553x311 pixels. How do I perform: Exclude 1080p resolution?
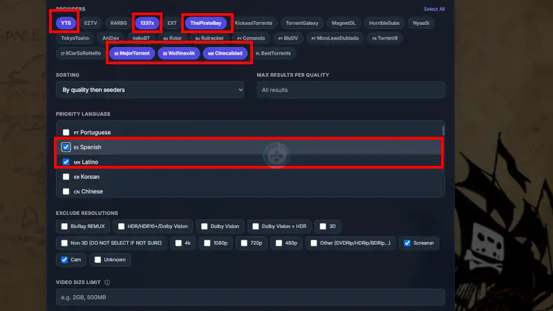click(x=207, y=243)
